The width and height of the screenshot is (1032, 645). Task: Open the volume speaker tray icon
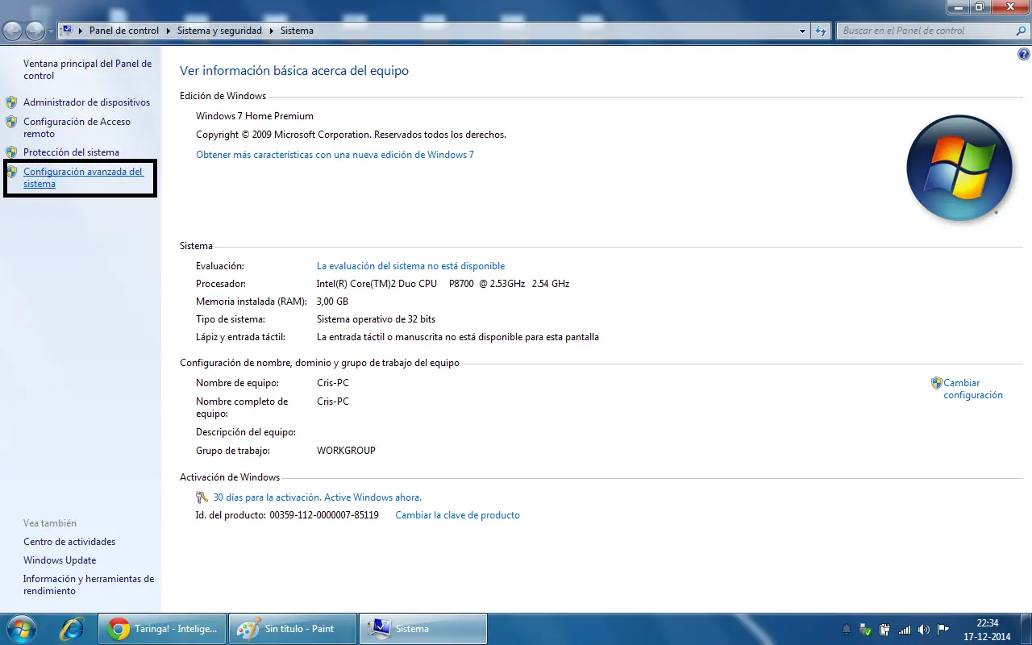924,629
